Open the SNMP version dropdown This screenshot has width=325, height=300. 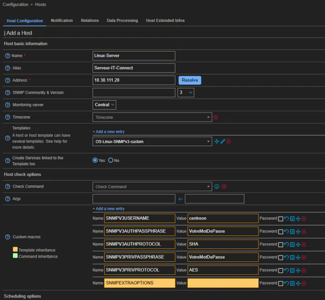coord(186,92)
